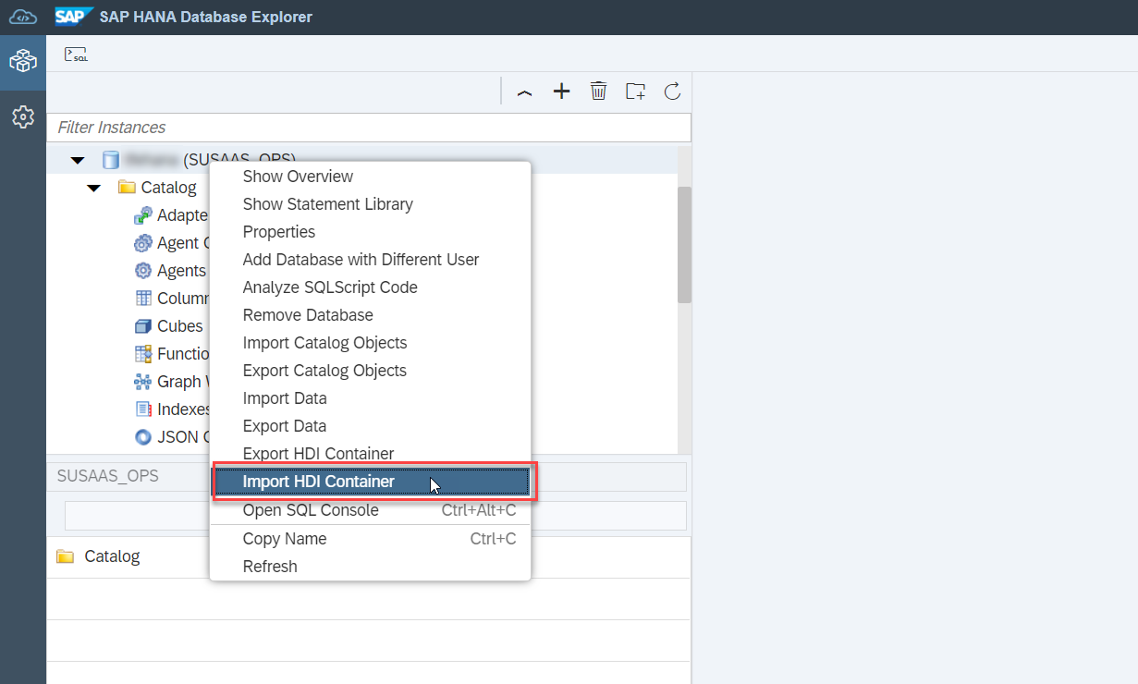
Task: Choose Export Catalog Objects
Action: click(x=371, y=371)
